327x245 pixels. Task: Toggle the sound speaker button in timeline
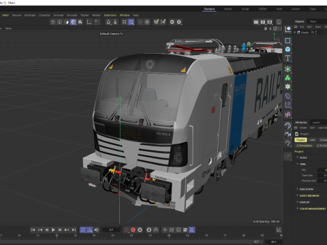pyautogui.click(x=97, y=230)
